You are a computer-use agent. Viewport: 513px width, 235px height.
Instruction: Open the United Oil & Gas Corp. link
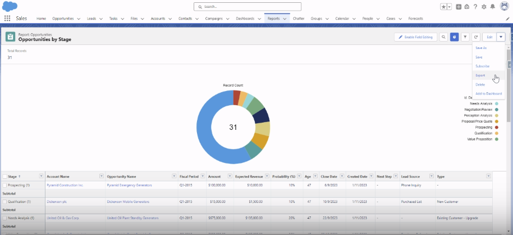pyautogui.click(x=63, y=218)
